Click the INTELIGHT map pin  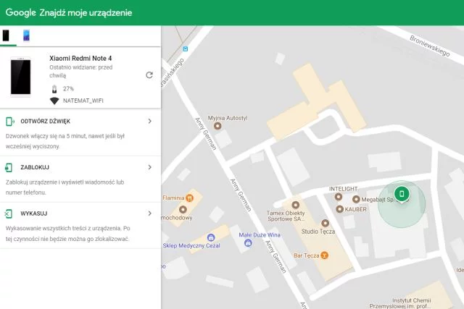click(339, 197)
